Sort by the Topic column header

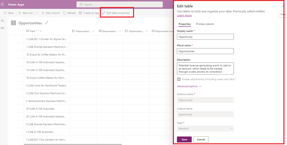[34, 31]
